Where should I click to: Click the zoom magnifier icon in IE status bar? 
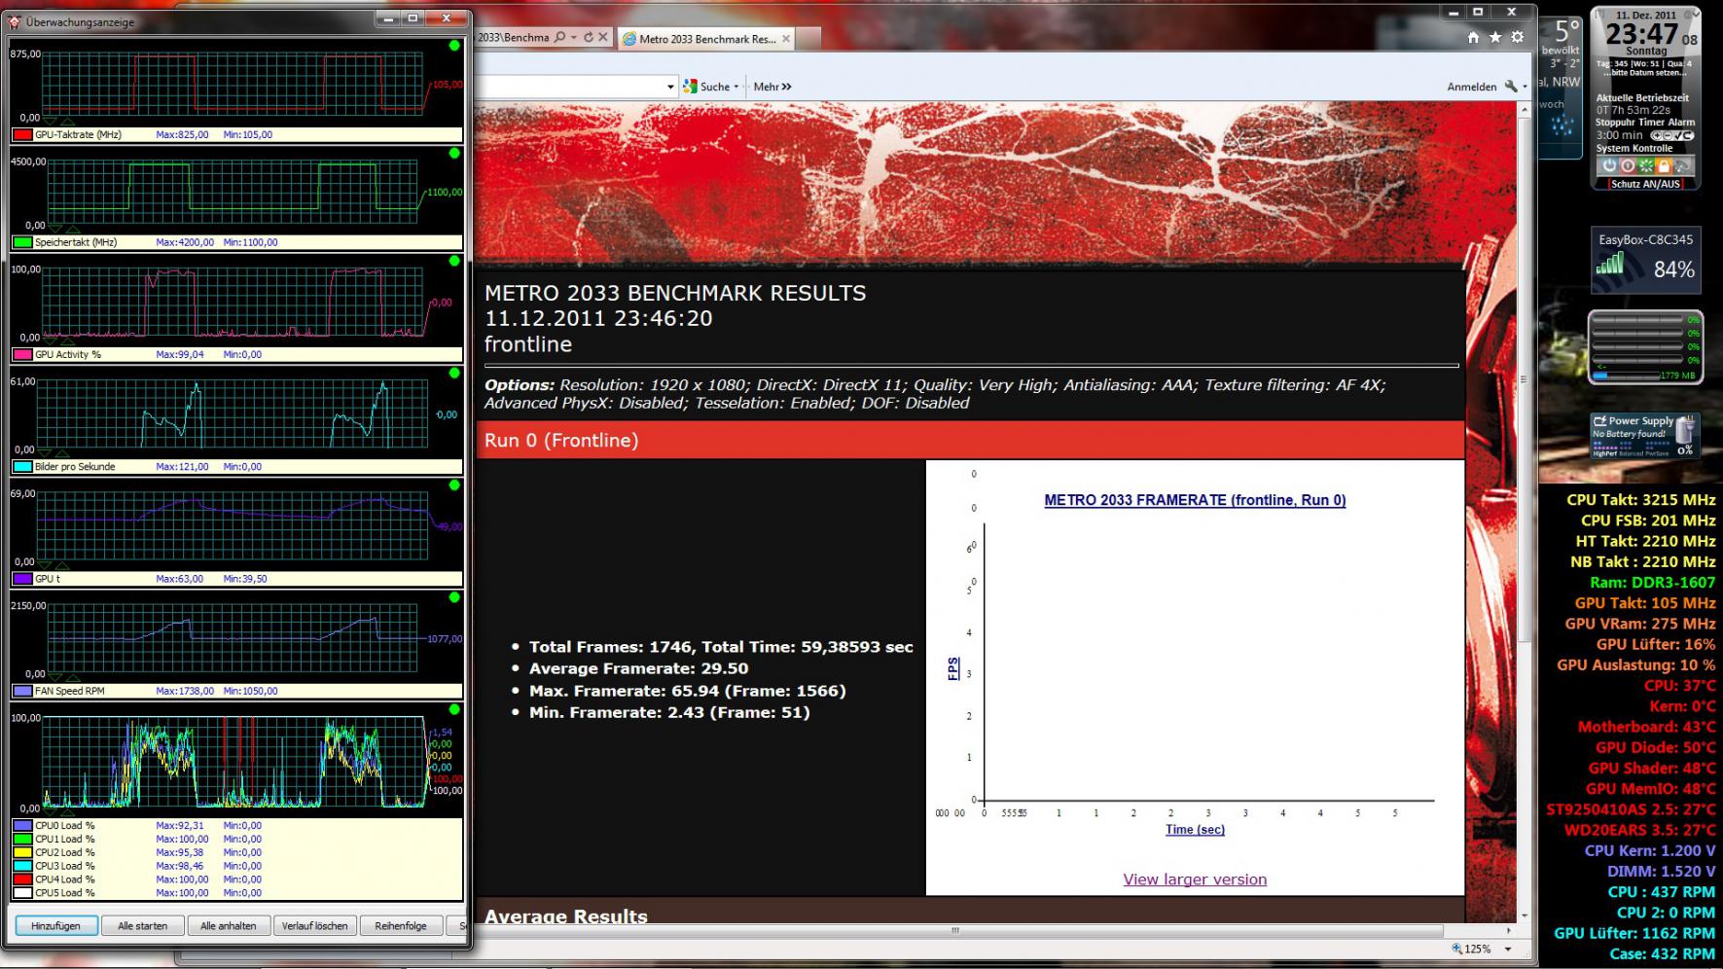coord(1456,949)
